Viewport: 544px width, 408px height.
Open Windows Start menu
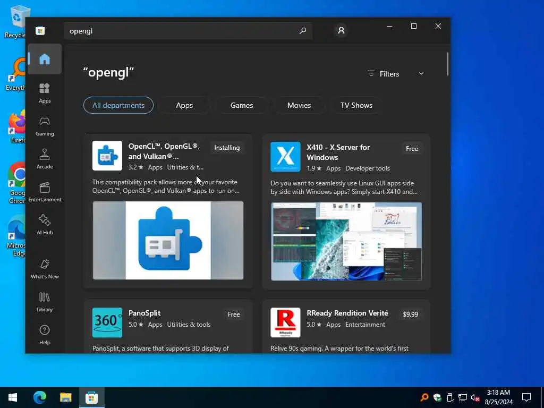click(x=13, y=397)
